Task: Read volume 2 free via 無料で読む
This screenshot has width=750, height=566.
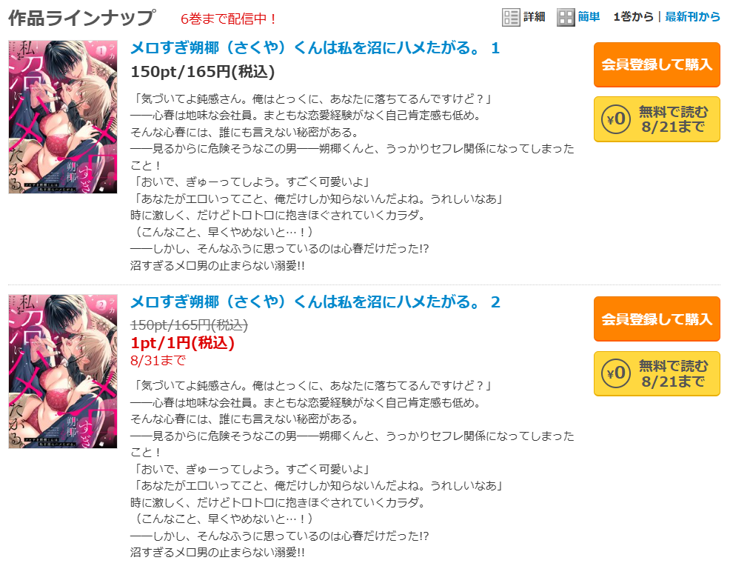Action: coord(657,373)
